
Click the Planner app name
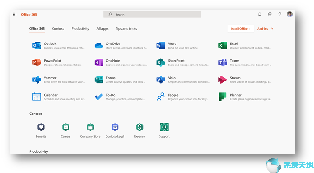click(236, 95)
